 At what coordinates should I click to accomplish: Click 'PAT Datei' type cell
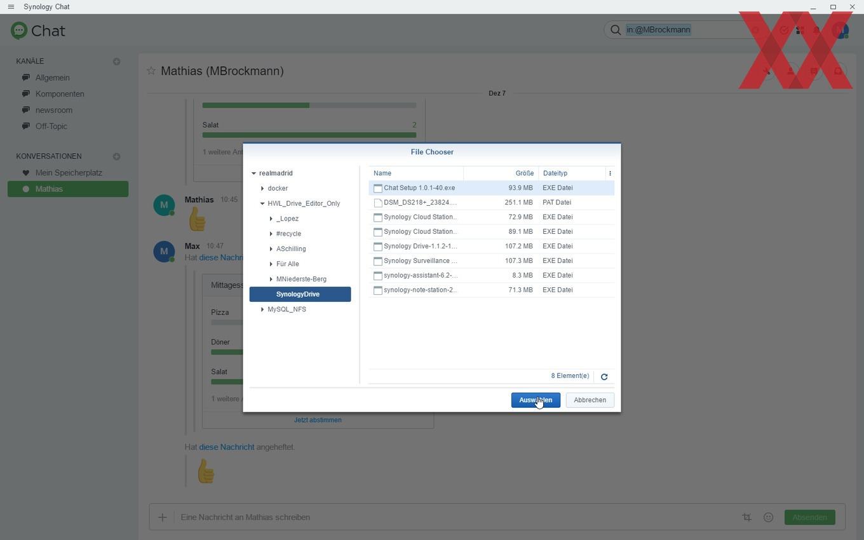click(x=557, y=203)
